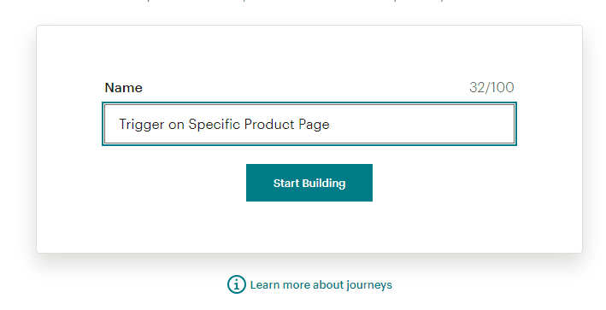
Task: Place cursor on word "Specific" in name field
Action: (x=215, y=125)
